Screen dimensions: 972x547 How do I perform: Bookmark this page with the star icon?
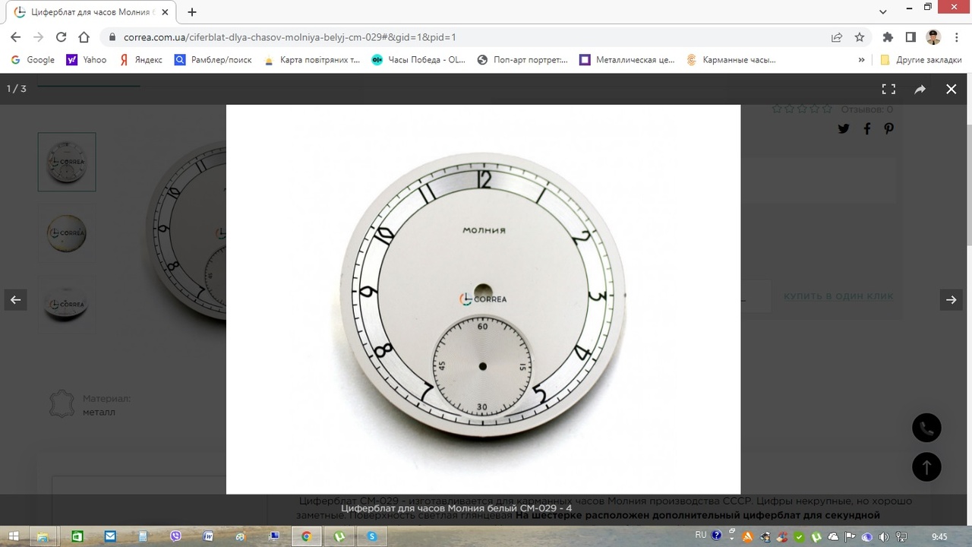coord(860,37)
